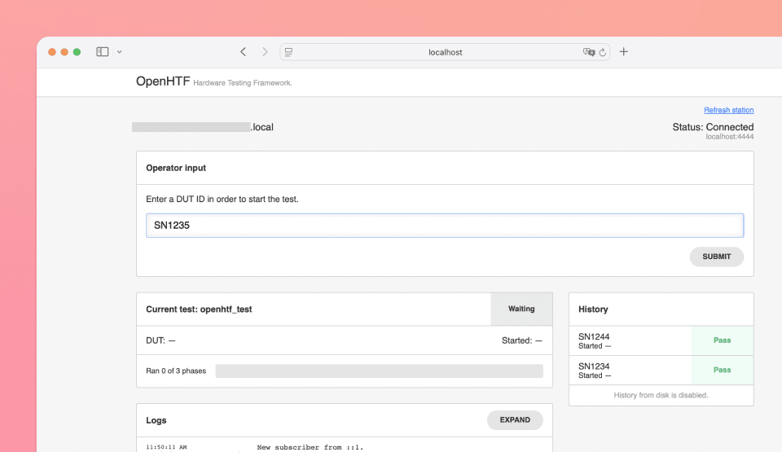This screenshot has width=782, height=452.
Task: Go back with the back arrow
Action: point(243,52)
